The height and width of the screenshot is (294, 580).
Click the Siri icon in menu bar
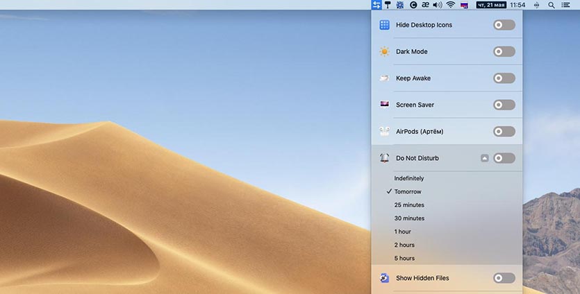[x=536, y=5]
